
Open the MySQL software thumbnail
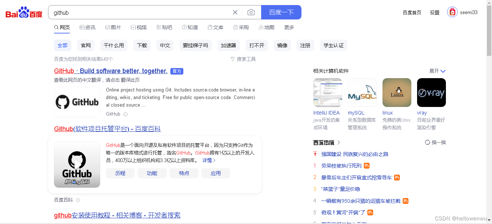tap(362, 93)
